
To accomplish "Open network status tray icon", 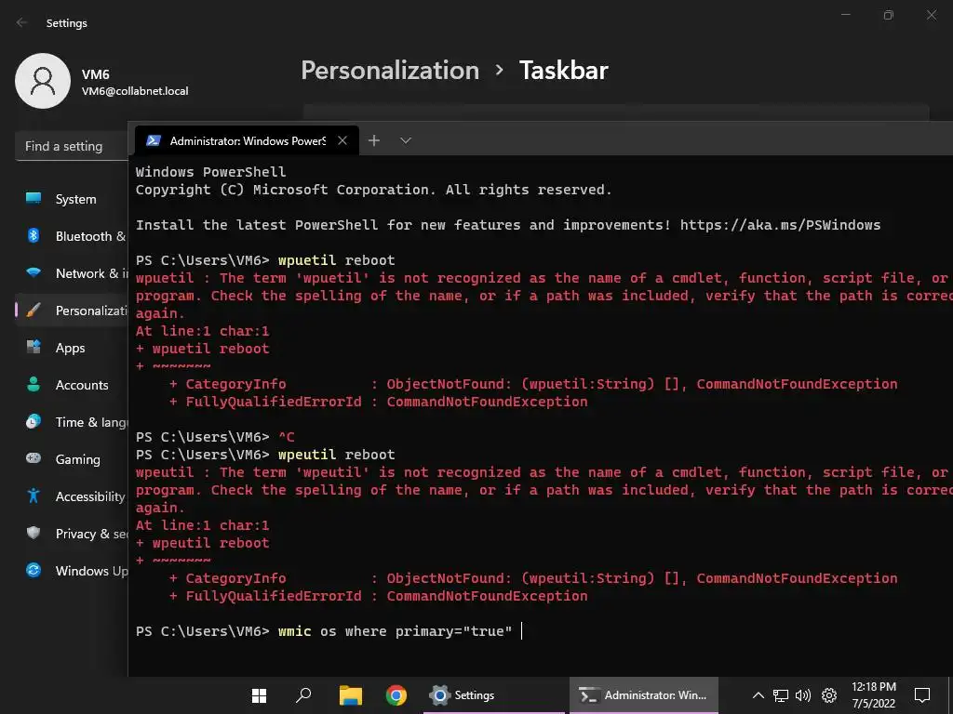I will tap(781, 695).
